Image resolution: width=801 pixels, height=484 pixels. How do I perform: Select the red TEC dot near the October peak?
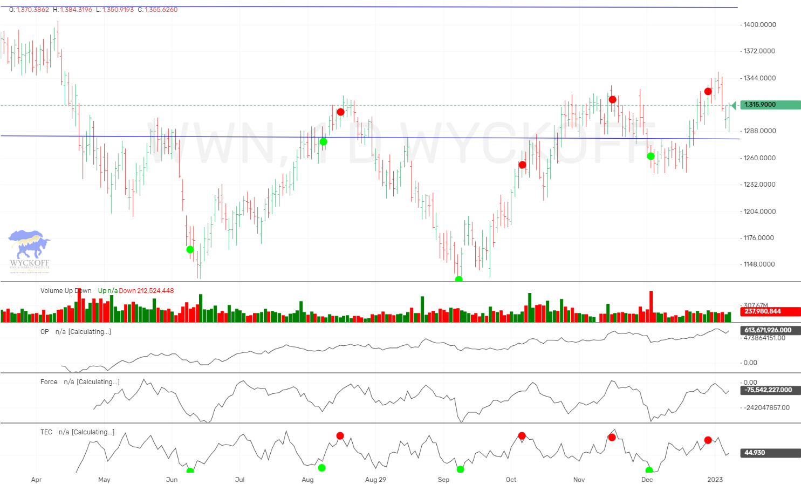pos(522,435)
